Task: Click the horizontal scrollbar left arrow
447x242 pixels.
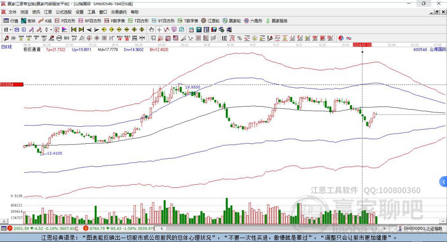Action: point(162,228)
